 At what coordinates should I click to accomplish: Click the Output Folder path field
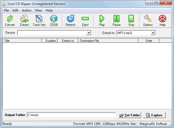pos(71,115)
